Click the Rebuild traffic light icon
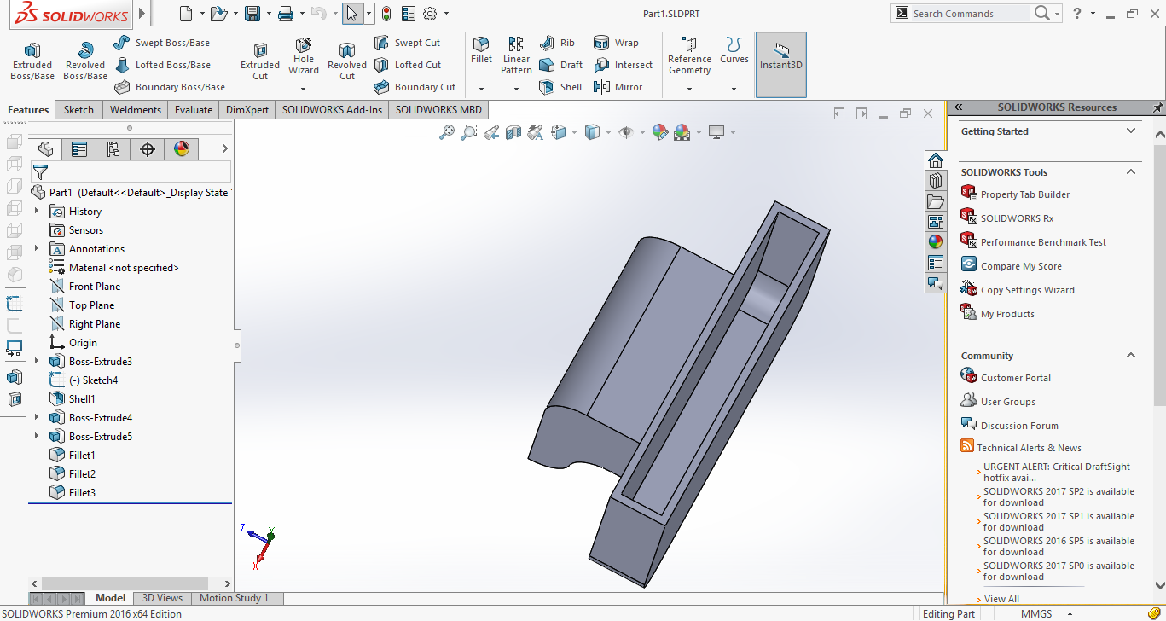1166x621 pixels. coord(386,14)
